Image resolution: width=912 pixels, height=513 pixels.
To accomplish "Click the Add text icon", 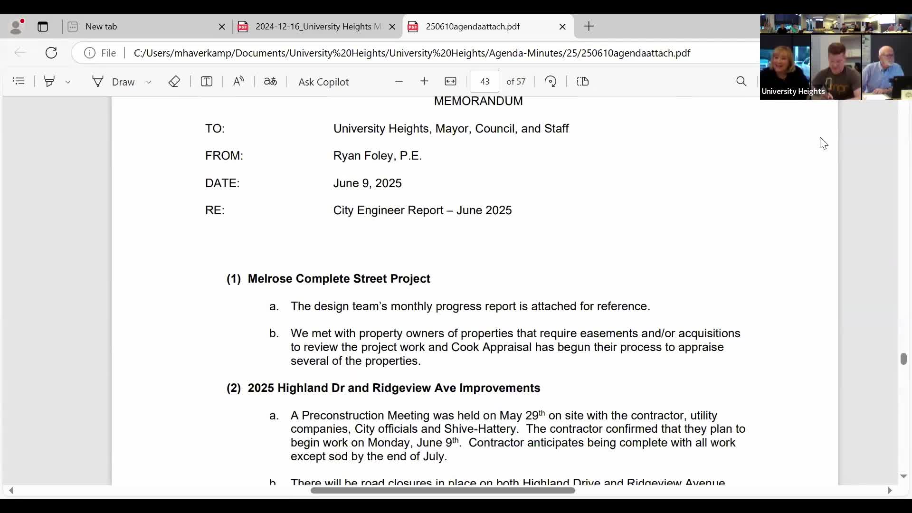I will (x=207, y=82).
